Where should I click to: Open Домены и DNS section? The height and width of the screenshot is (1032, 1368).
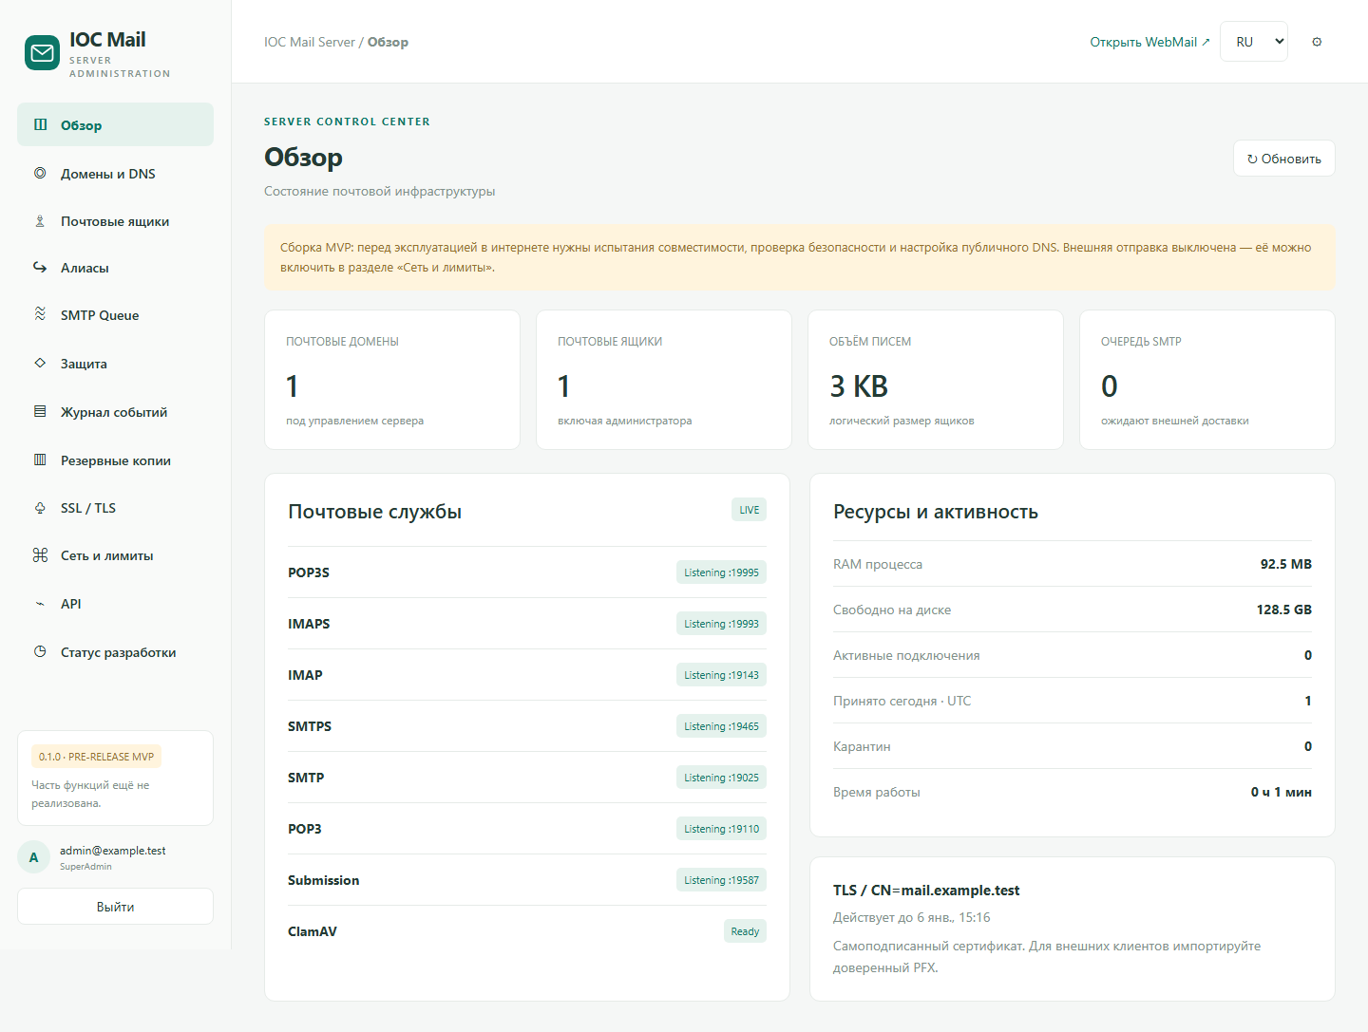pos(115,174)
